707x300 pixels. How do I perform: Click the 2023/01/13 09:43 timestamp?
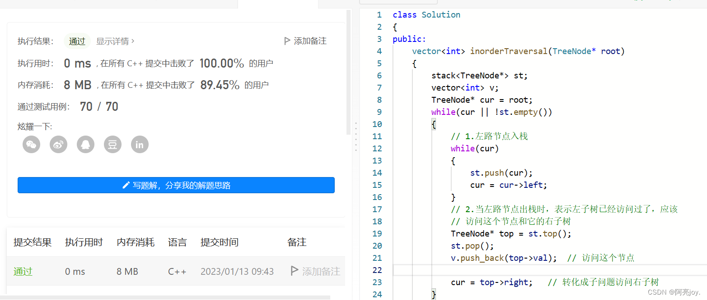tap(237, 272)
